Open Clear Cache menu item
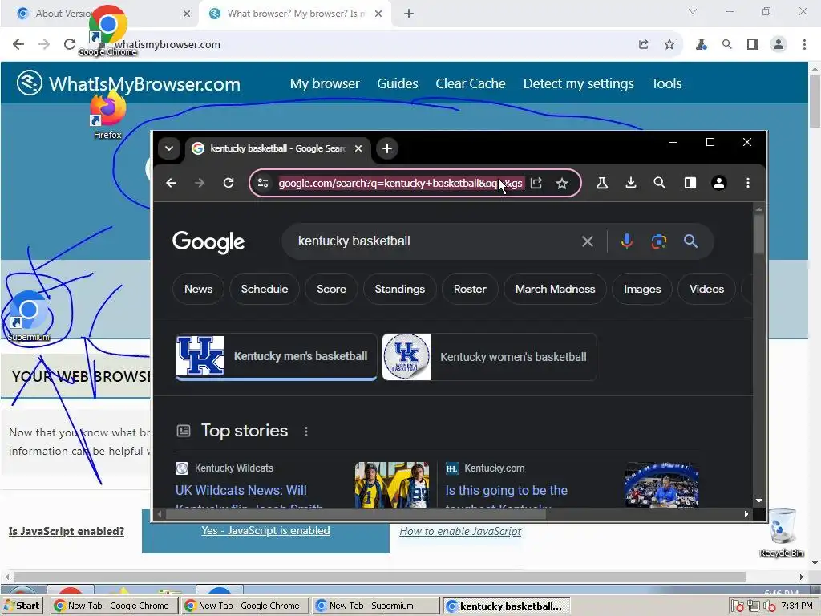 pyautogui.click(x=471, y=83)
